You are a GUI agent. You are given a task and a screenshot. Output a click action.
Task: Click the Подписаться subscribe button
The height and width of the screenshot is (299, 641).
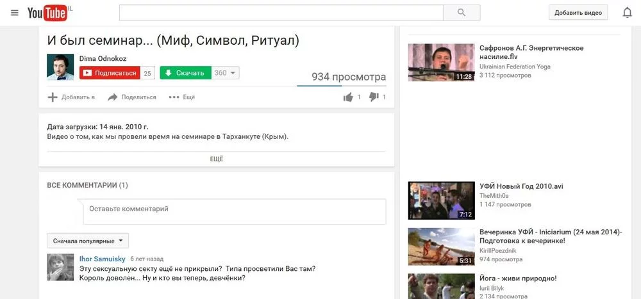click(110, 73)
